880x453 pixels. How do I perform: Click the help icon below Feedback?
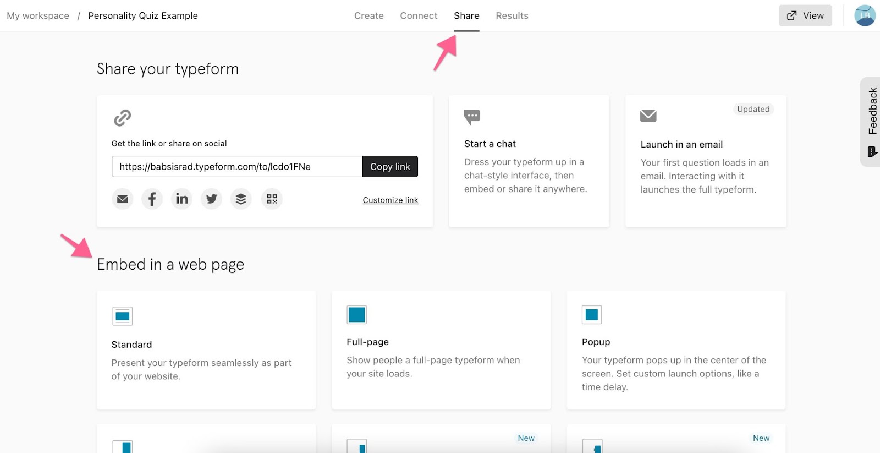point(872,151)
